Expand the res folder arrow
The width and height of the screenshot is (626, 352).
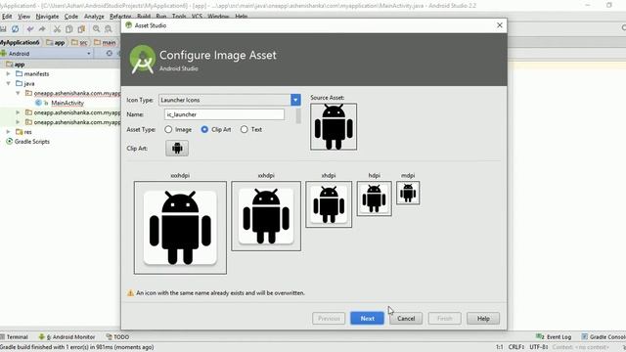(x=9, y=132)
